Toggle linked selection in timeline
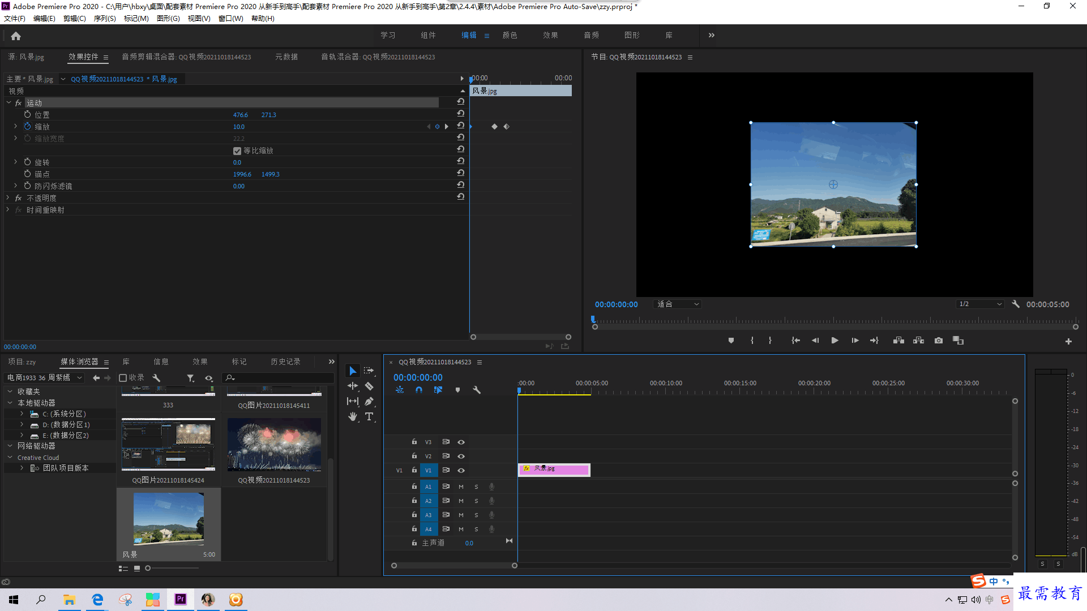 (x=438, y=390)
